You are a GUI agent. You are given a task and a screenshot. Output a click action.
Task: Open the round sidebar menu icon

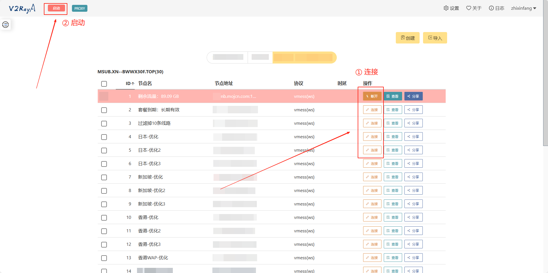tap(5, 25)
